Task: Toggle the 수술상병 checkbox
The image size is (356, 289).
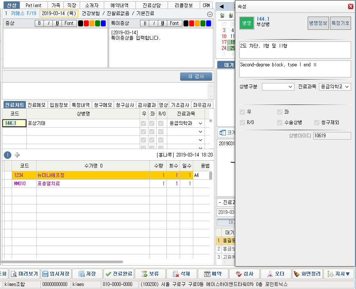Action: (280, 122)
